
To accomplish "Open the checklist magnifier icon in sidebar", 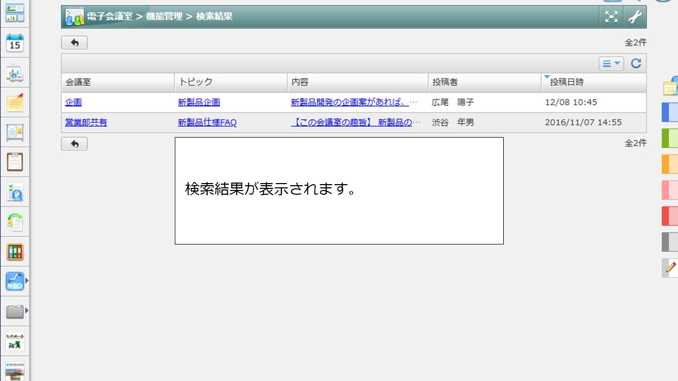I will [15, 192].
